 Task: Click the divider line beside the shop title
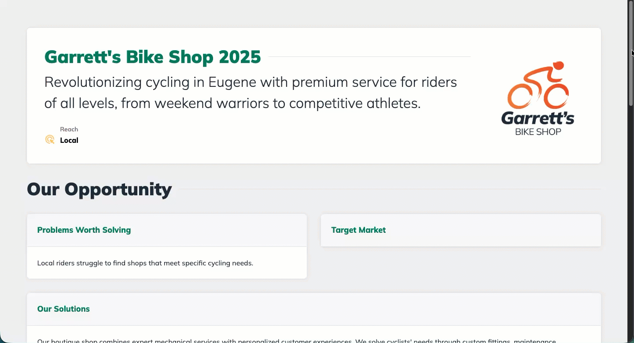[x=369, y=57]
